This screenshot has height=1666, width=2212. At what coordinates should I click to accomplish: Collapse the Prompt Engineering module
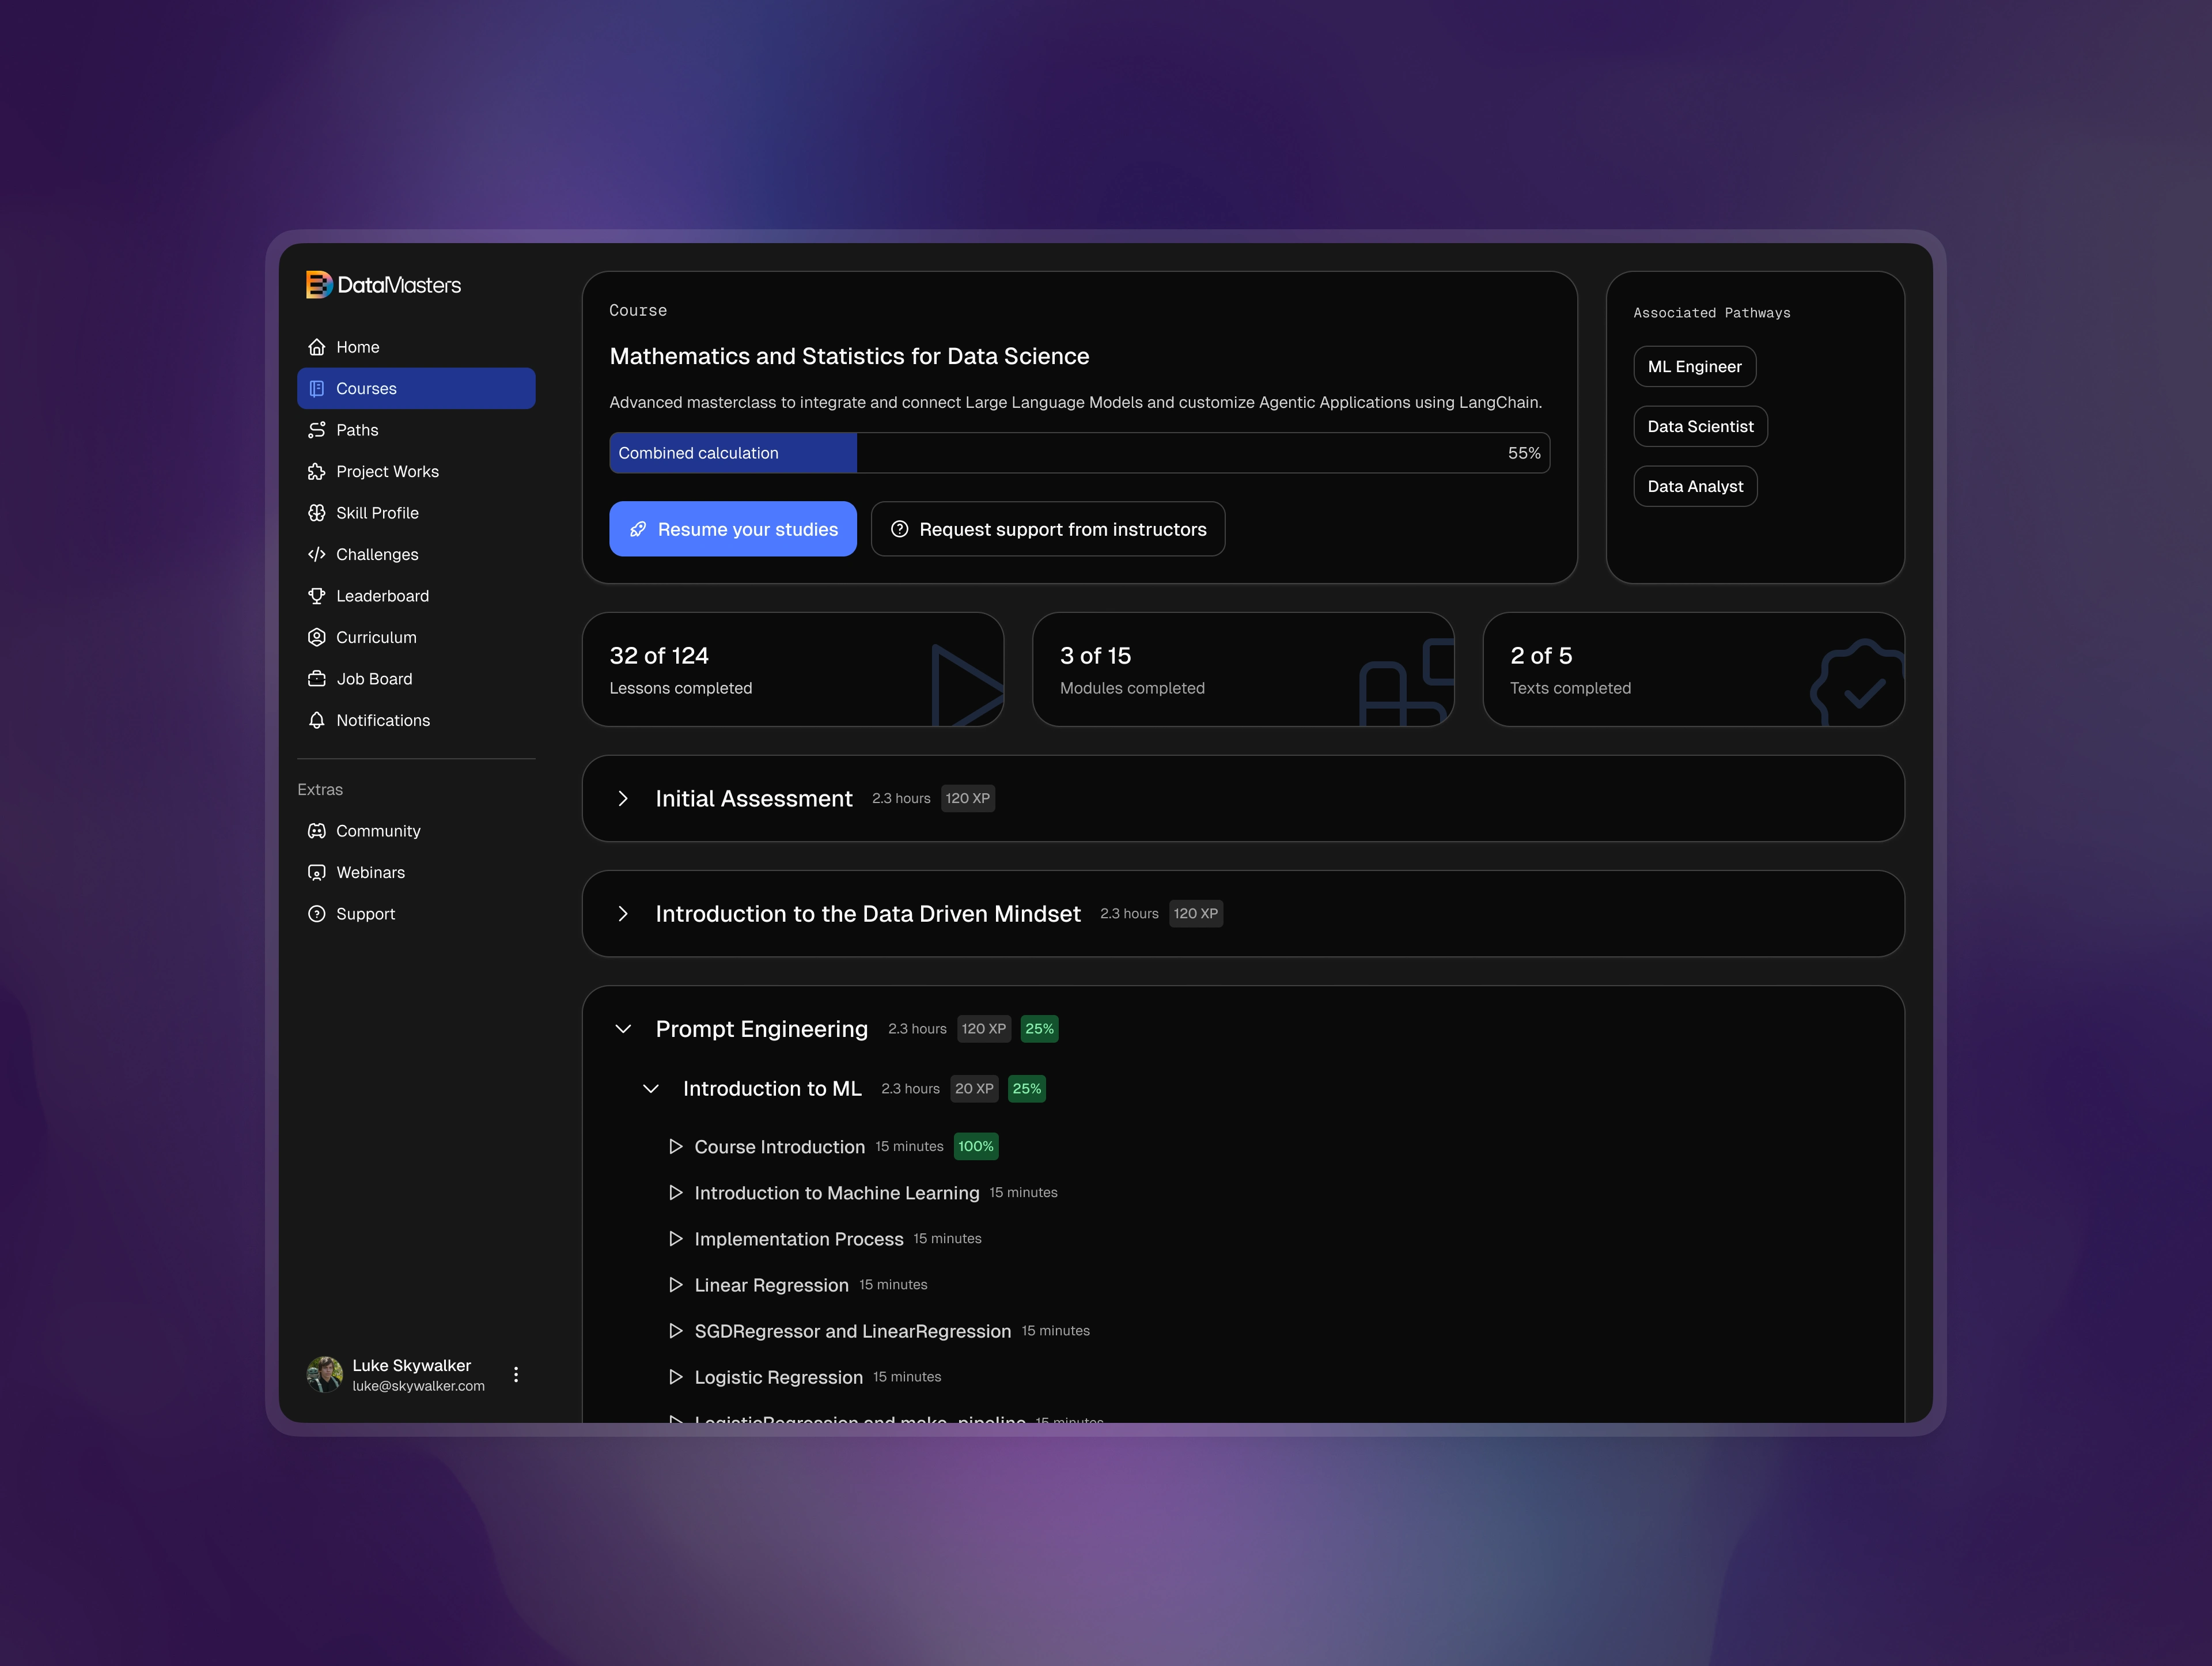click(624, 1028)
